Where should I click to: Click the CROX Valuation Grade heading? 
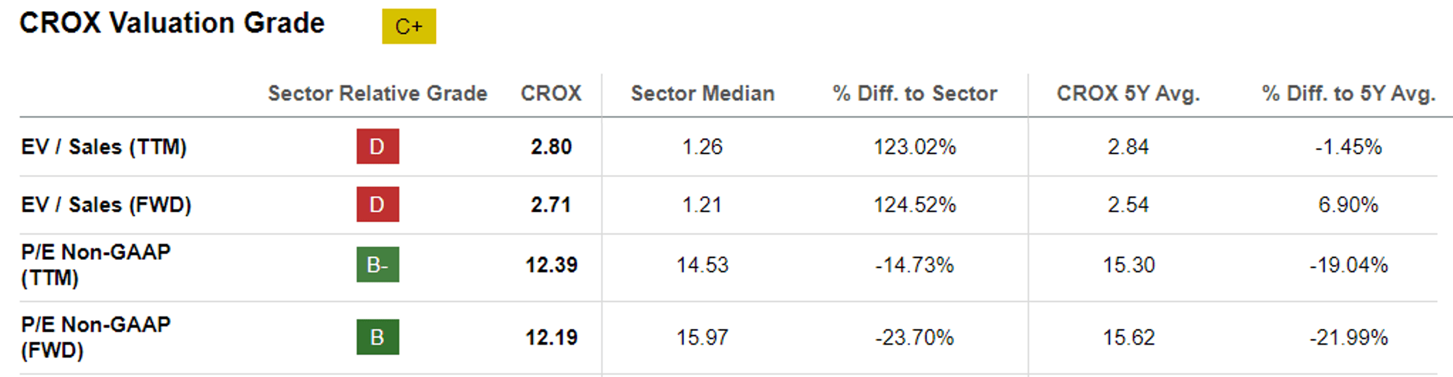coord(172,24)
